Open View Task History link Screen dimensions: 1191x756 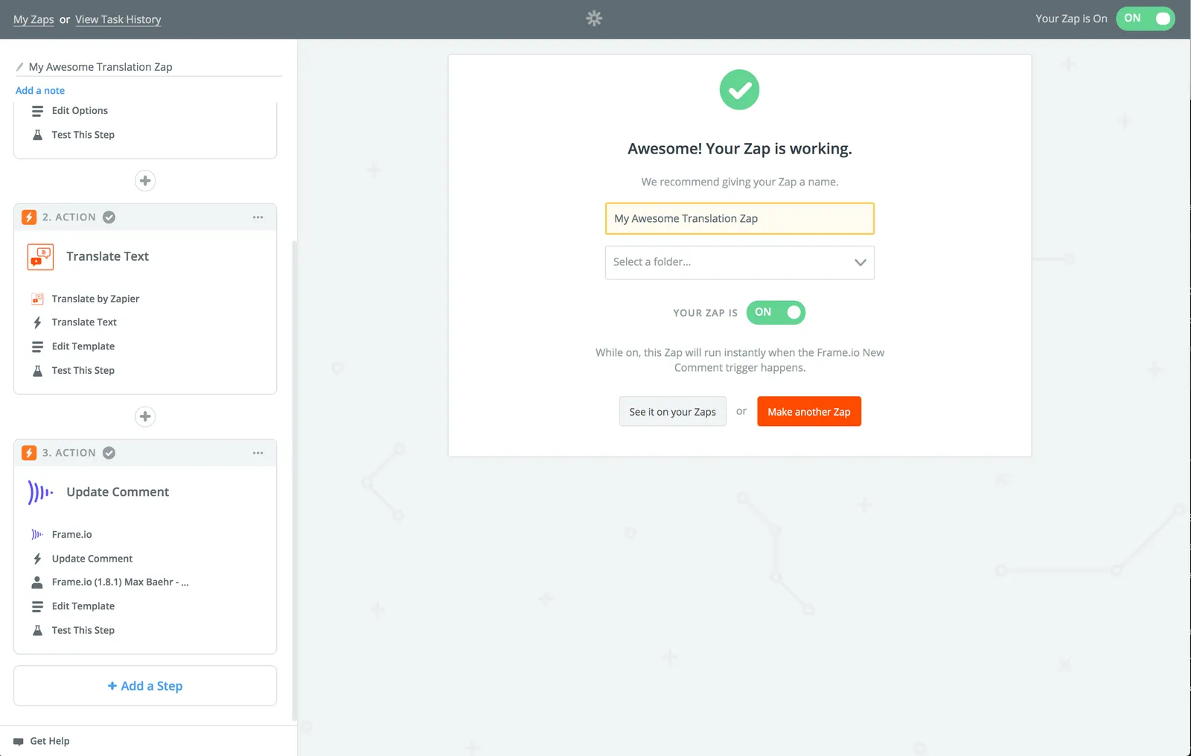pyautogui.click(x=118, y=19)
